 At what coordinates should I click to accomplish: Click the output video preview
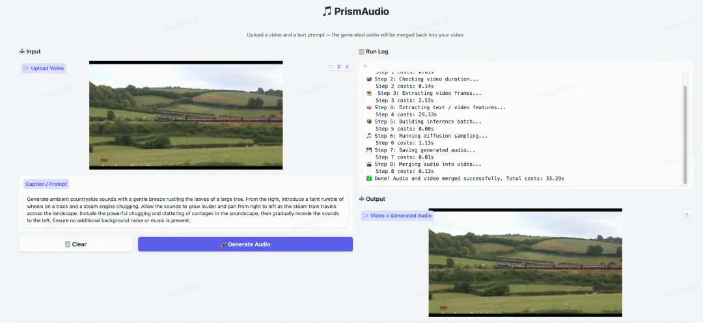[525, 263]
